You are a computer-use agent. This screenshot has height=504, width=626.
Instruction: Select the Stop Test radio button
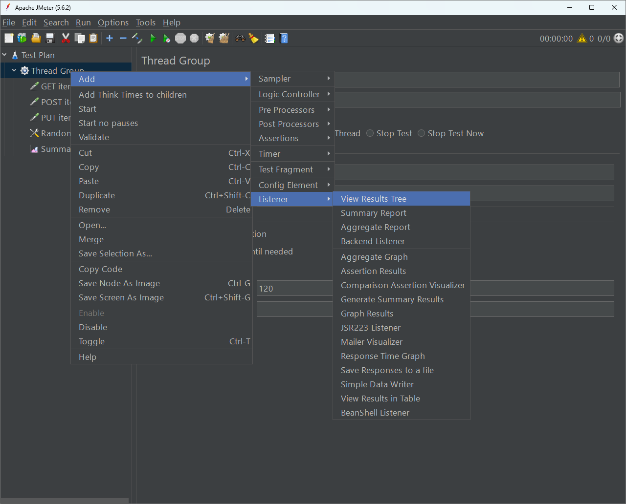pyautogui.click(x=370, y=133)
